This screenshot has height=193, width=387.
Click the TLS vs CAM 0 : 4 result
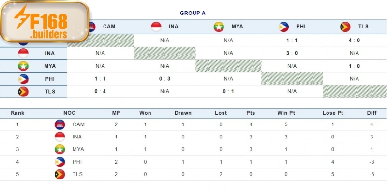click(x=100, y=91)
